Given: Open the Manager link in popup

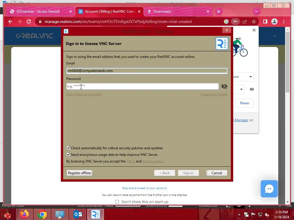Looking at the screenshot, I should pyautogui.click(x=241, y=120).
